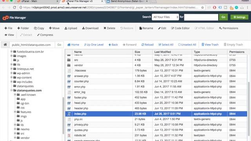Click the green Go search button
Viewport: 251px width, 141px height.
click(223, 17)
